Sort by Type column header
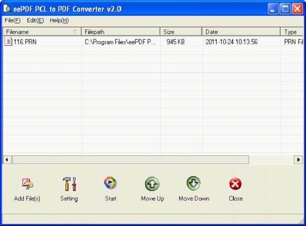The width and height of the screenshot is (306, 226). (x=292, y=31)
